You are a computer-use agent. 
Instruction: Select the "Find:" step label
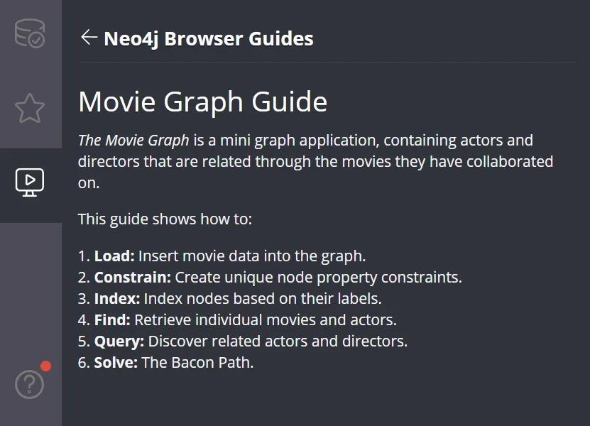112,319
